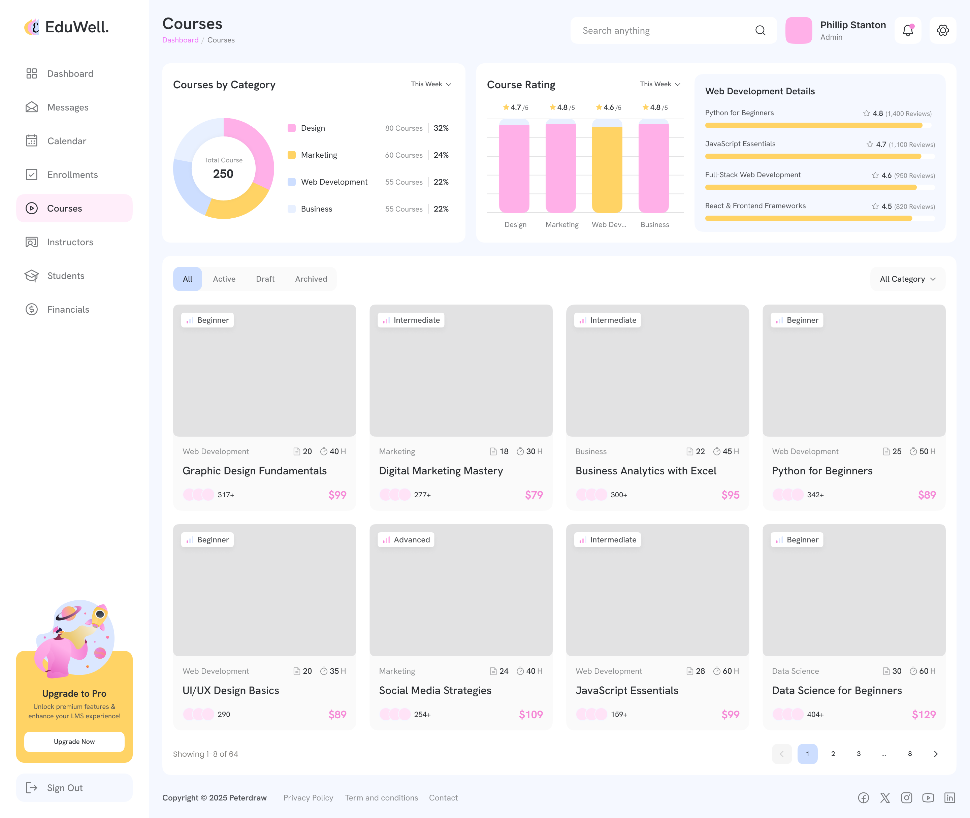Open Instructors in the sidebar
Screen dimensions: 970x818
point(70,242)
